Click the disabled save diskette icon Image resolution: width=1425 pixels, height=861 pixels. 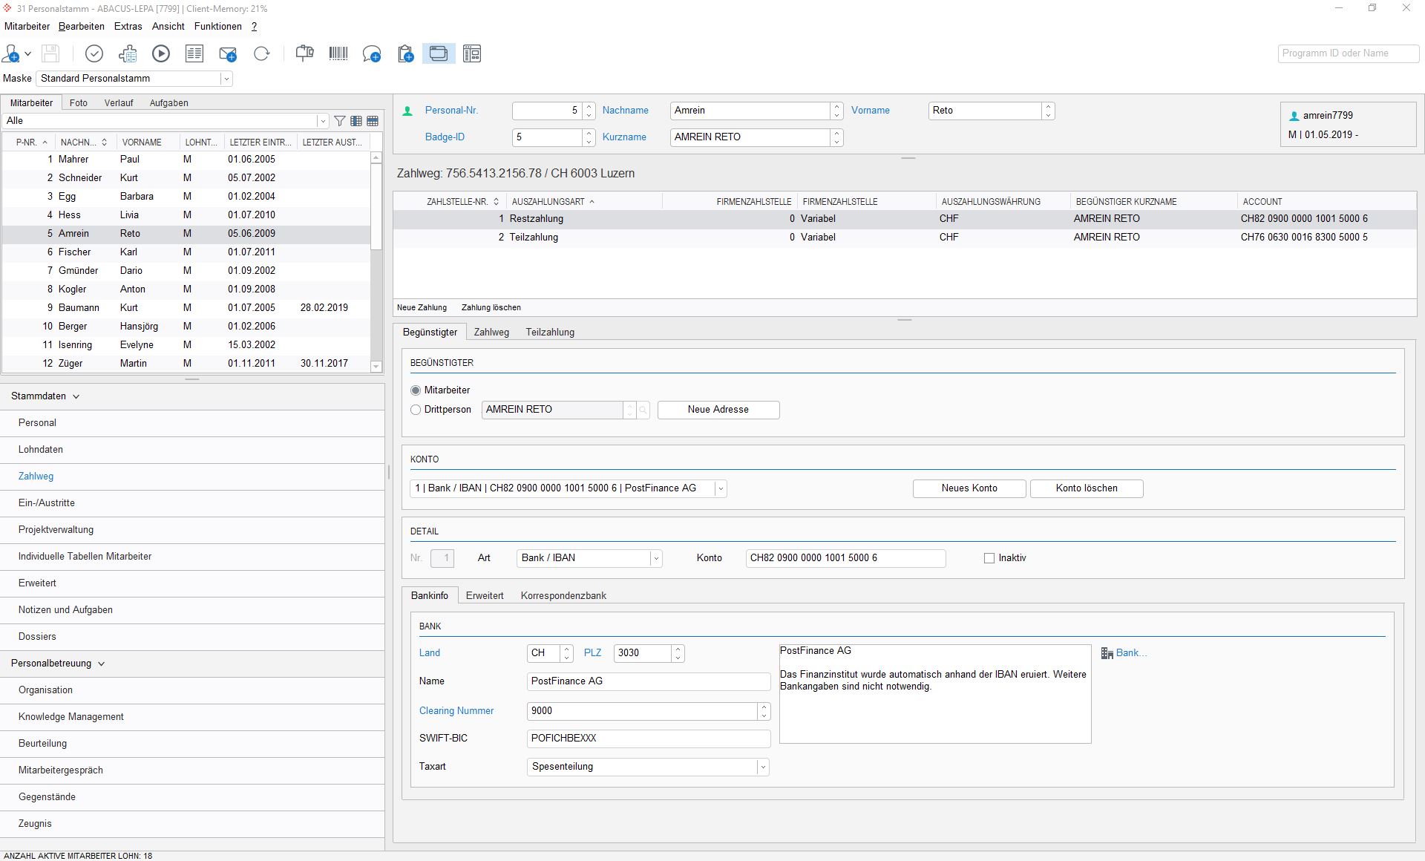tap(50, 53)
